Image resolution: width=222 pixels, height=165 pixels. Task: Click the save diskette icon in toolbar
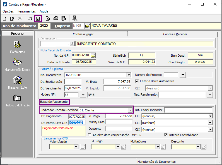pos(38,19)
